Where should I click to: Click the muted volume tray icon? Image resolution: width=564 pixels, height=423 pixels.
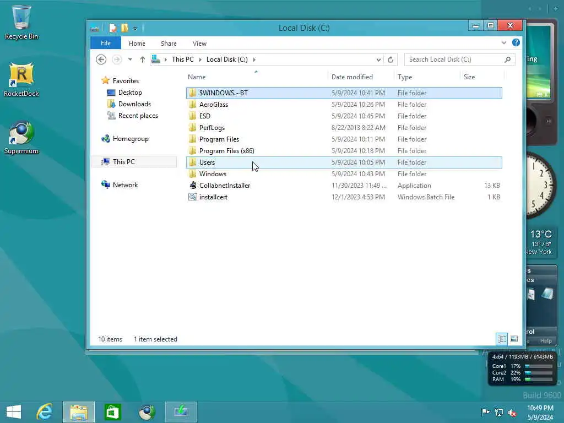[512, 412]
